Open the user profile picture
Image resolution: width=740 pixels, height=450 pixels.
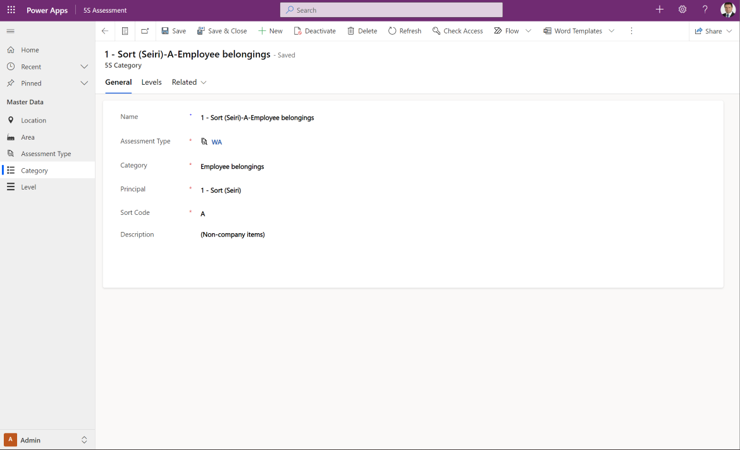coord(728,10)
